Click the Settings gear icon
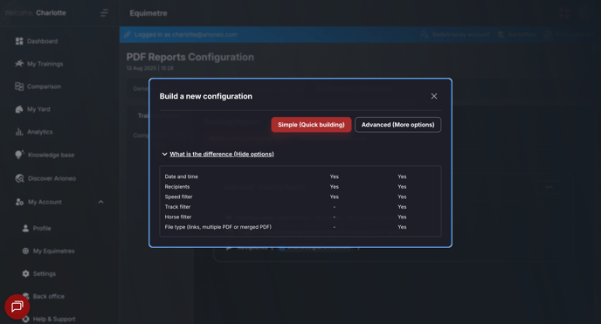Screen dimensions: 601x324 (x=25, y=273)
